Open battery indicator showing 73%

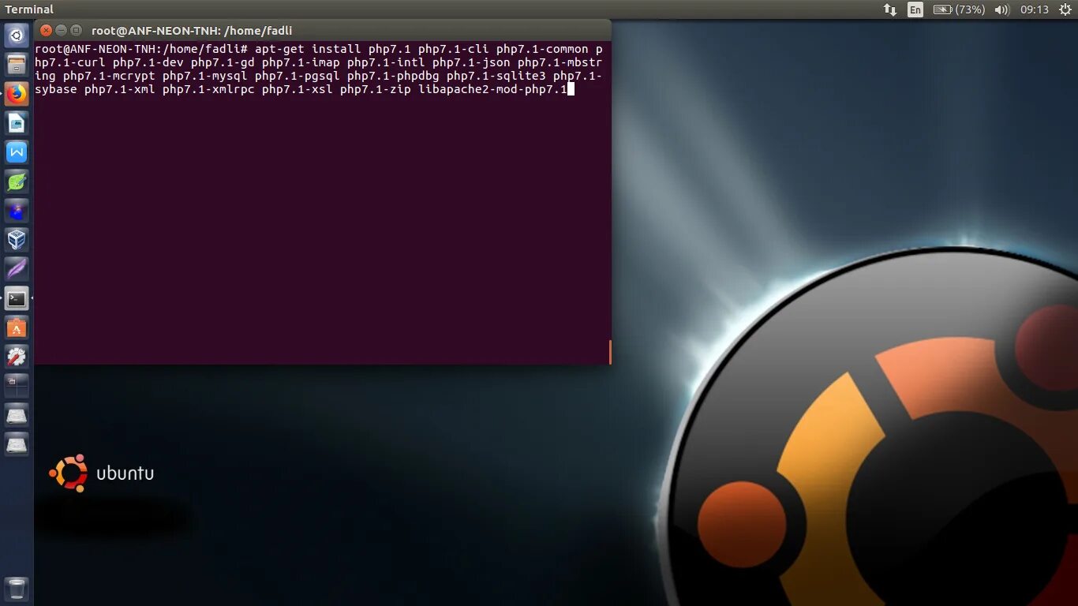(x=959, y=9)
